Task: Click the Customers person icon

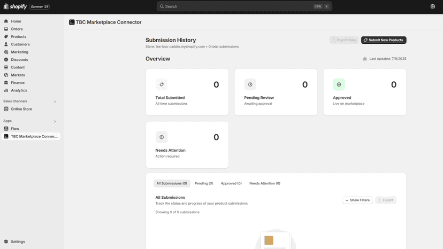Action: [x=6, y=44]
